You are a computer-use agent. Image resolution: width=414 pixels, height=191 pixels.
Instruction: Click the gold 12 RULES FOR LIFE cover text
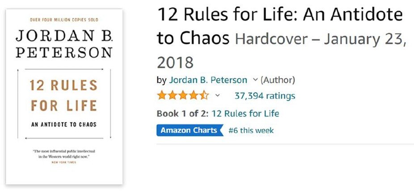63,95
